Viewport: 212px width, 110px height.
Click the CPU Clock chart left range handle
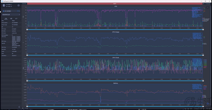[27, 81]
